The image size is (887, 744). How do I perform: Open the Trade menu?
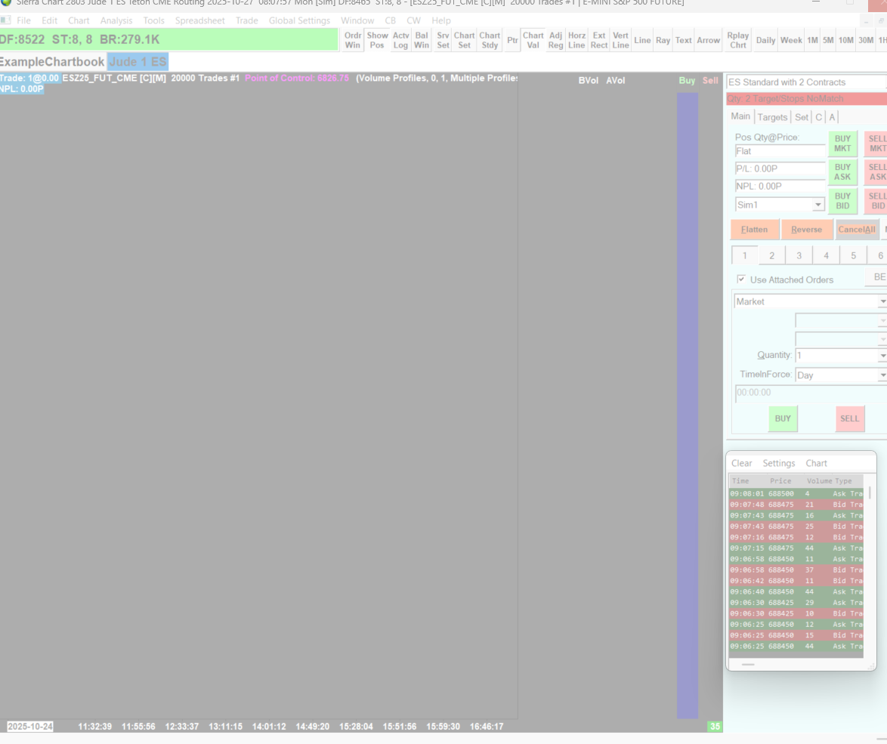pos(246,20)
